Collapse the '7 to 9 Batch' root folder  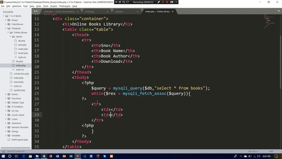point(4,16)
